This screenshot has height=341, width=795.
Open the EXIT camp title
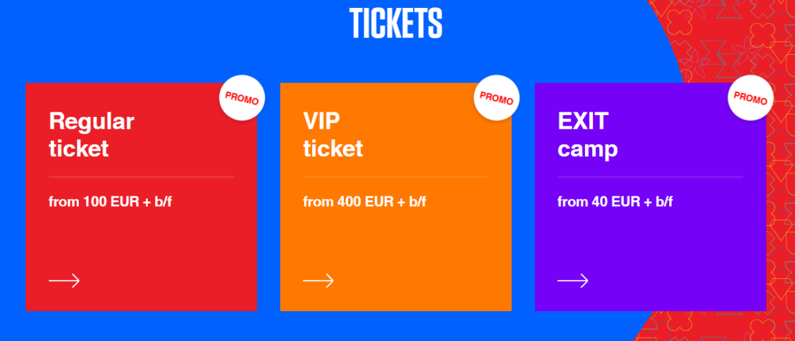pos(588,135)
